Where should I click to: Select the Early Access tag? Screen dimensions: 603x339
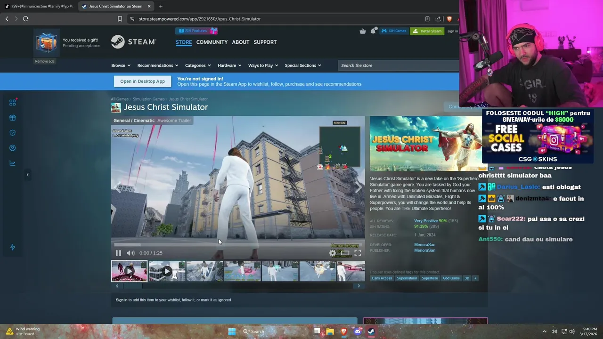(x=382, y=278)
